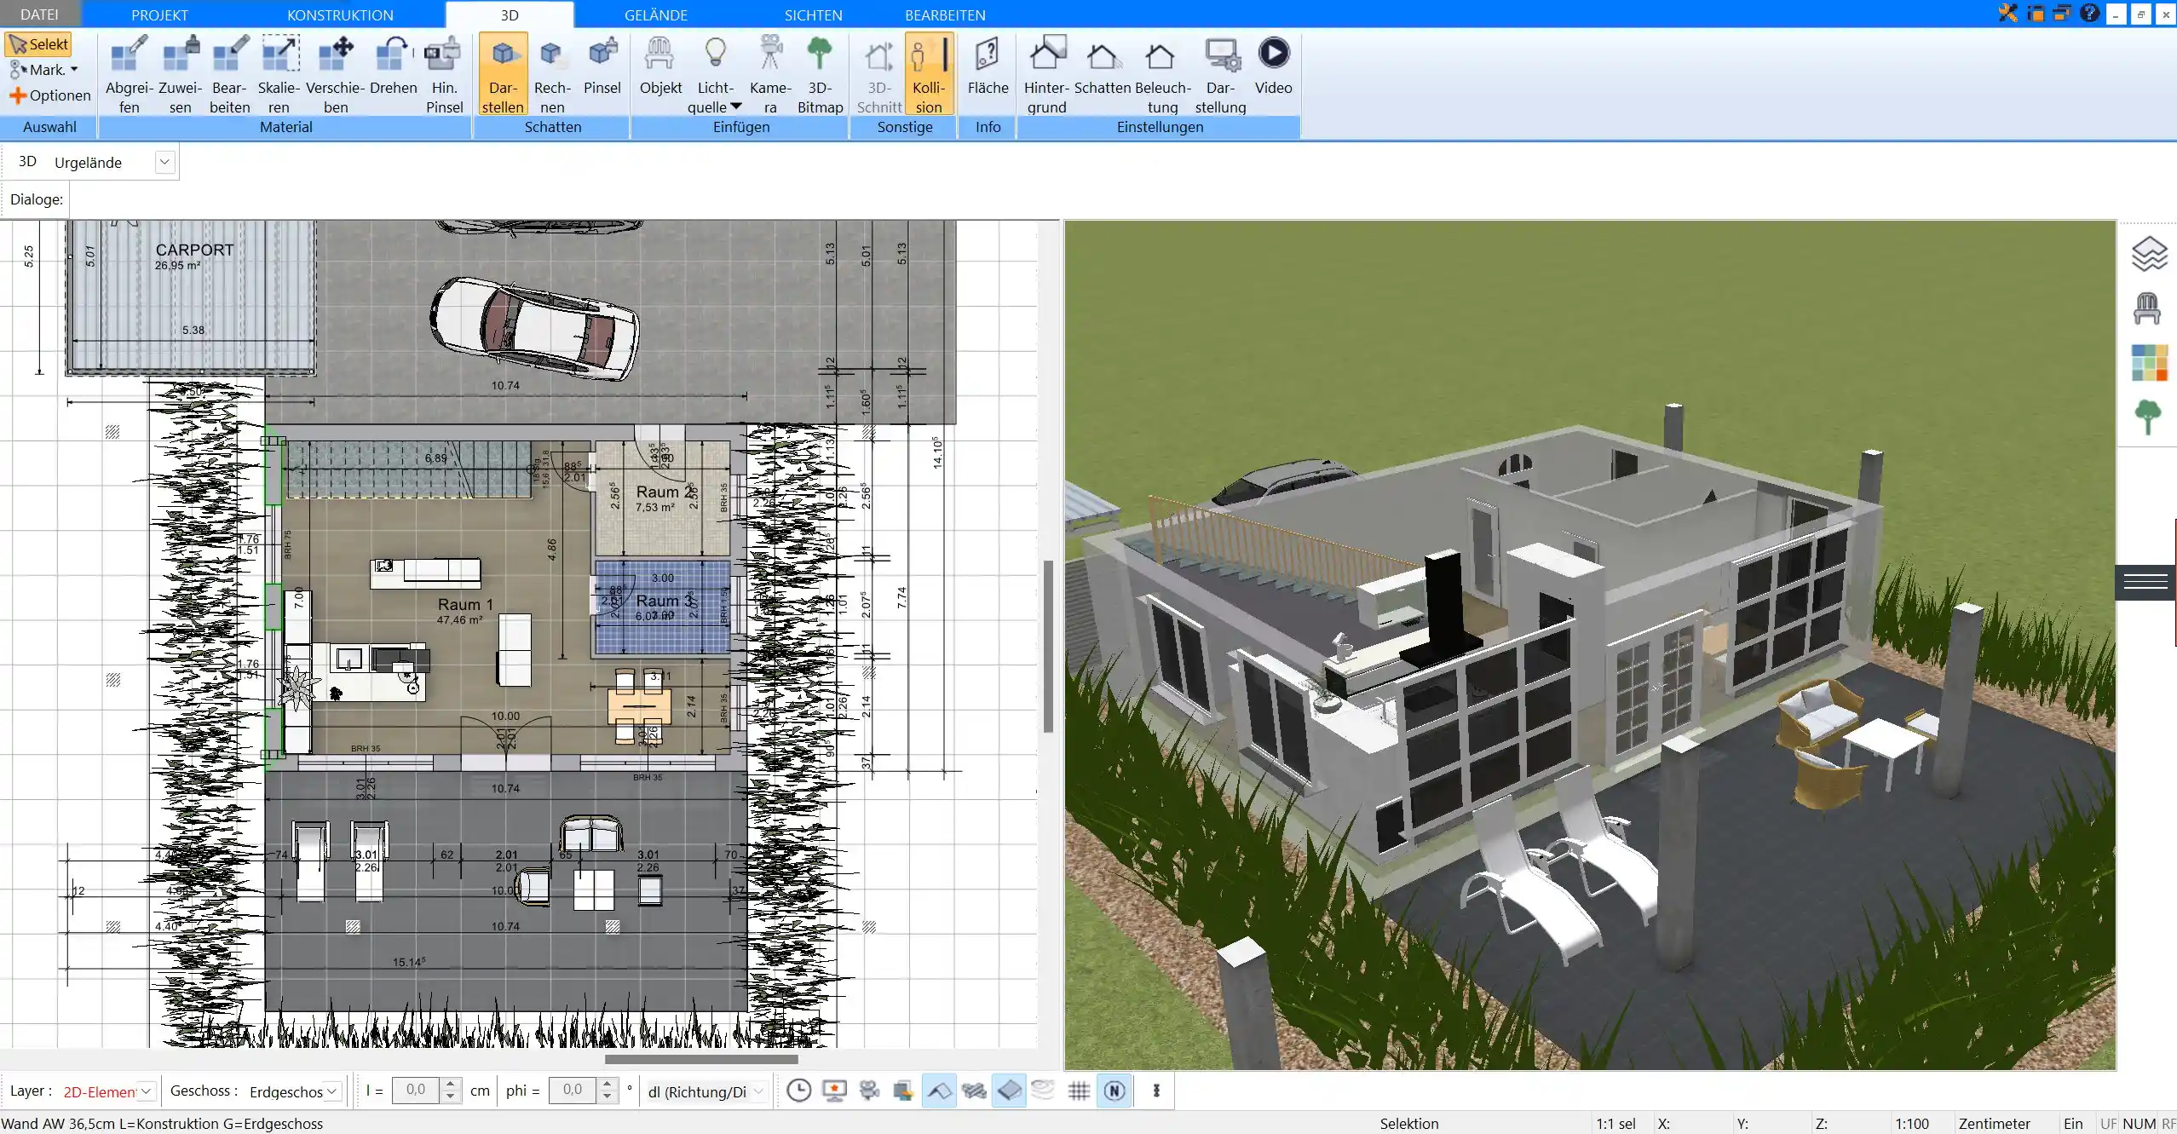
Task: Click the monitor with star icon in bottom toolbar
Action: pyautogui.click(x=834, y=1091)
